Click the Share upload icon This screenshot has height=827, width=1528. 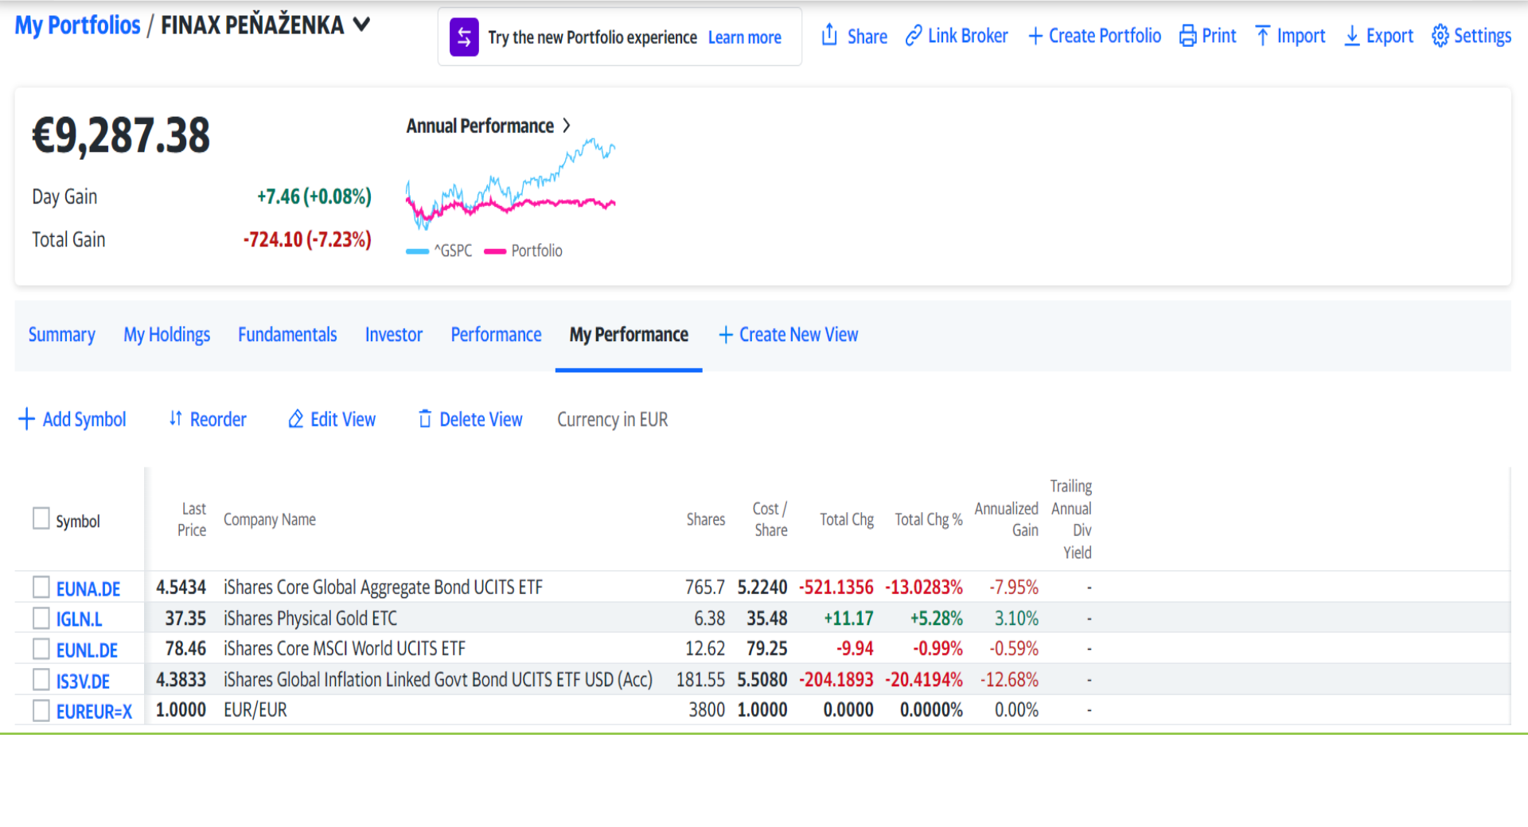click(829, 35)
